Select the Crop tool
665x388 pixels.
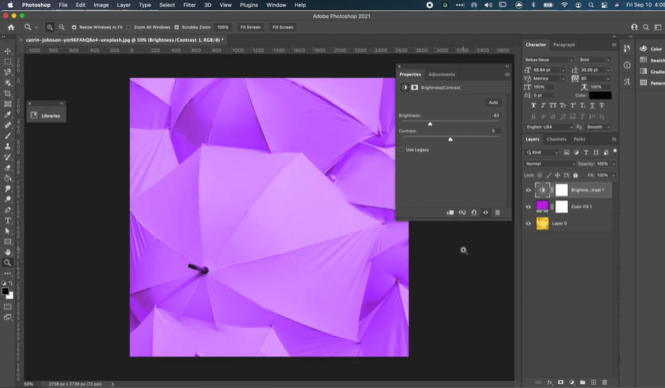tap(8, 94)
